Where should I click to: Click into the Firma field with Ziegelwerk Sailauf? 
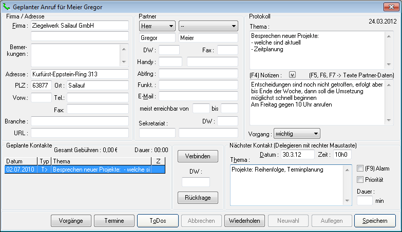coord(79,26)
